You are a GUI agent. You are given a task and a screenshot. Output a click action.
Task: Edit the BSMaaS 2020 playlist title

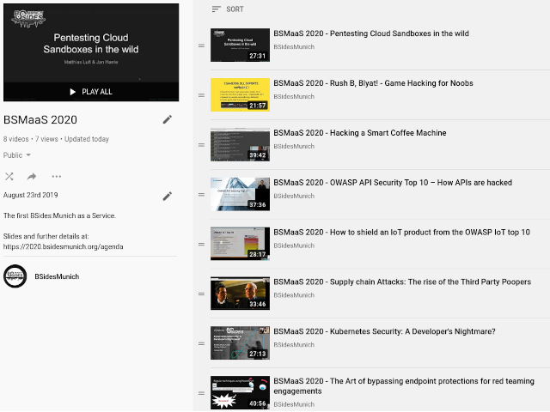(168, 119)
